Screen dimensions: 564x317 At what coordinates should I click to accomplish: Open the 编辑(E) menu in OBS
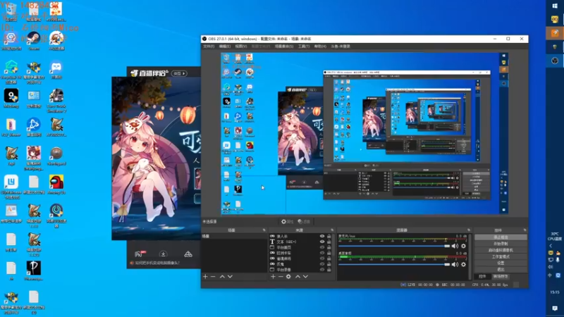coord(225,46)
